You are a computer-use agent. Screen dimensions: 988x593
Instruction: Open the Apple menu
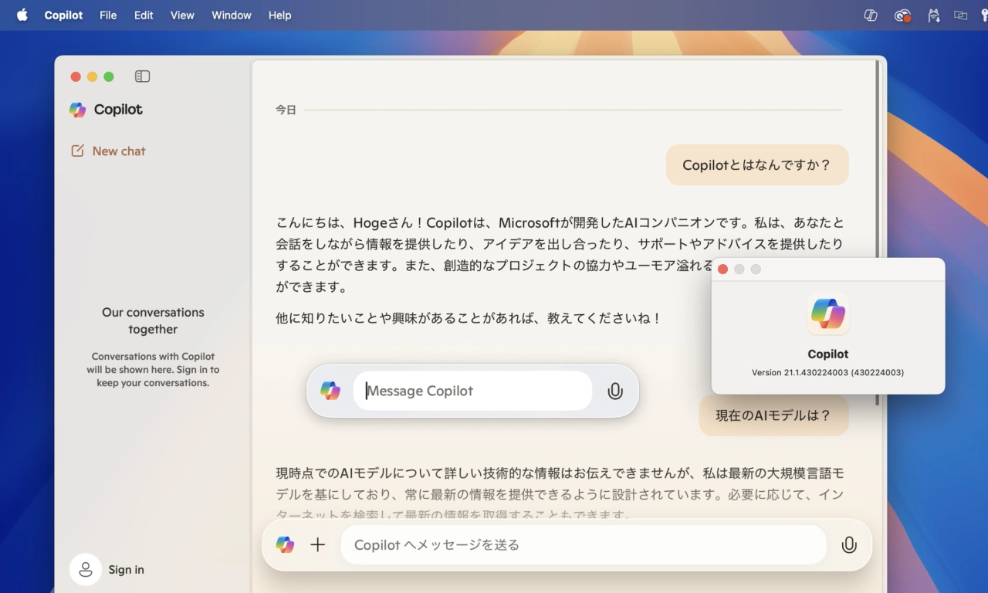[x=22, y=15]
